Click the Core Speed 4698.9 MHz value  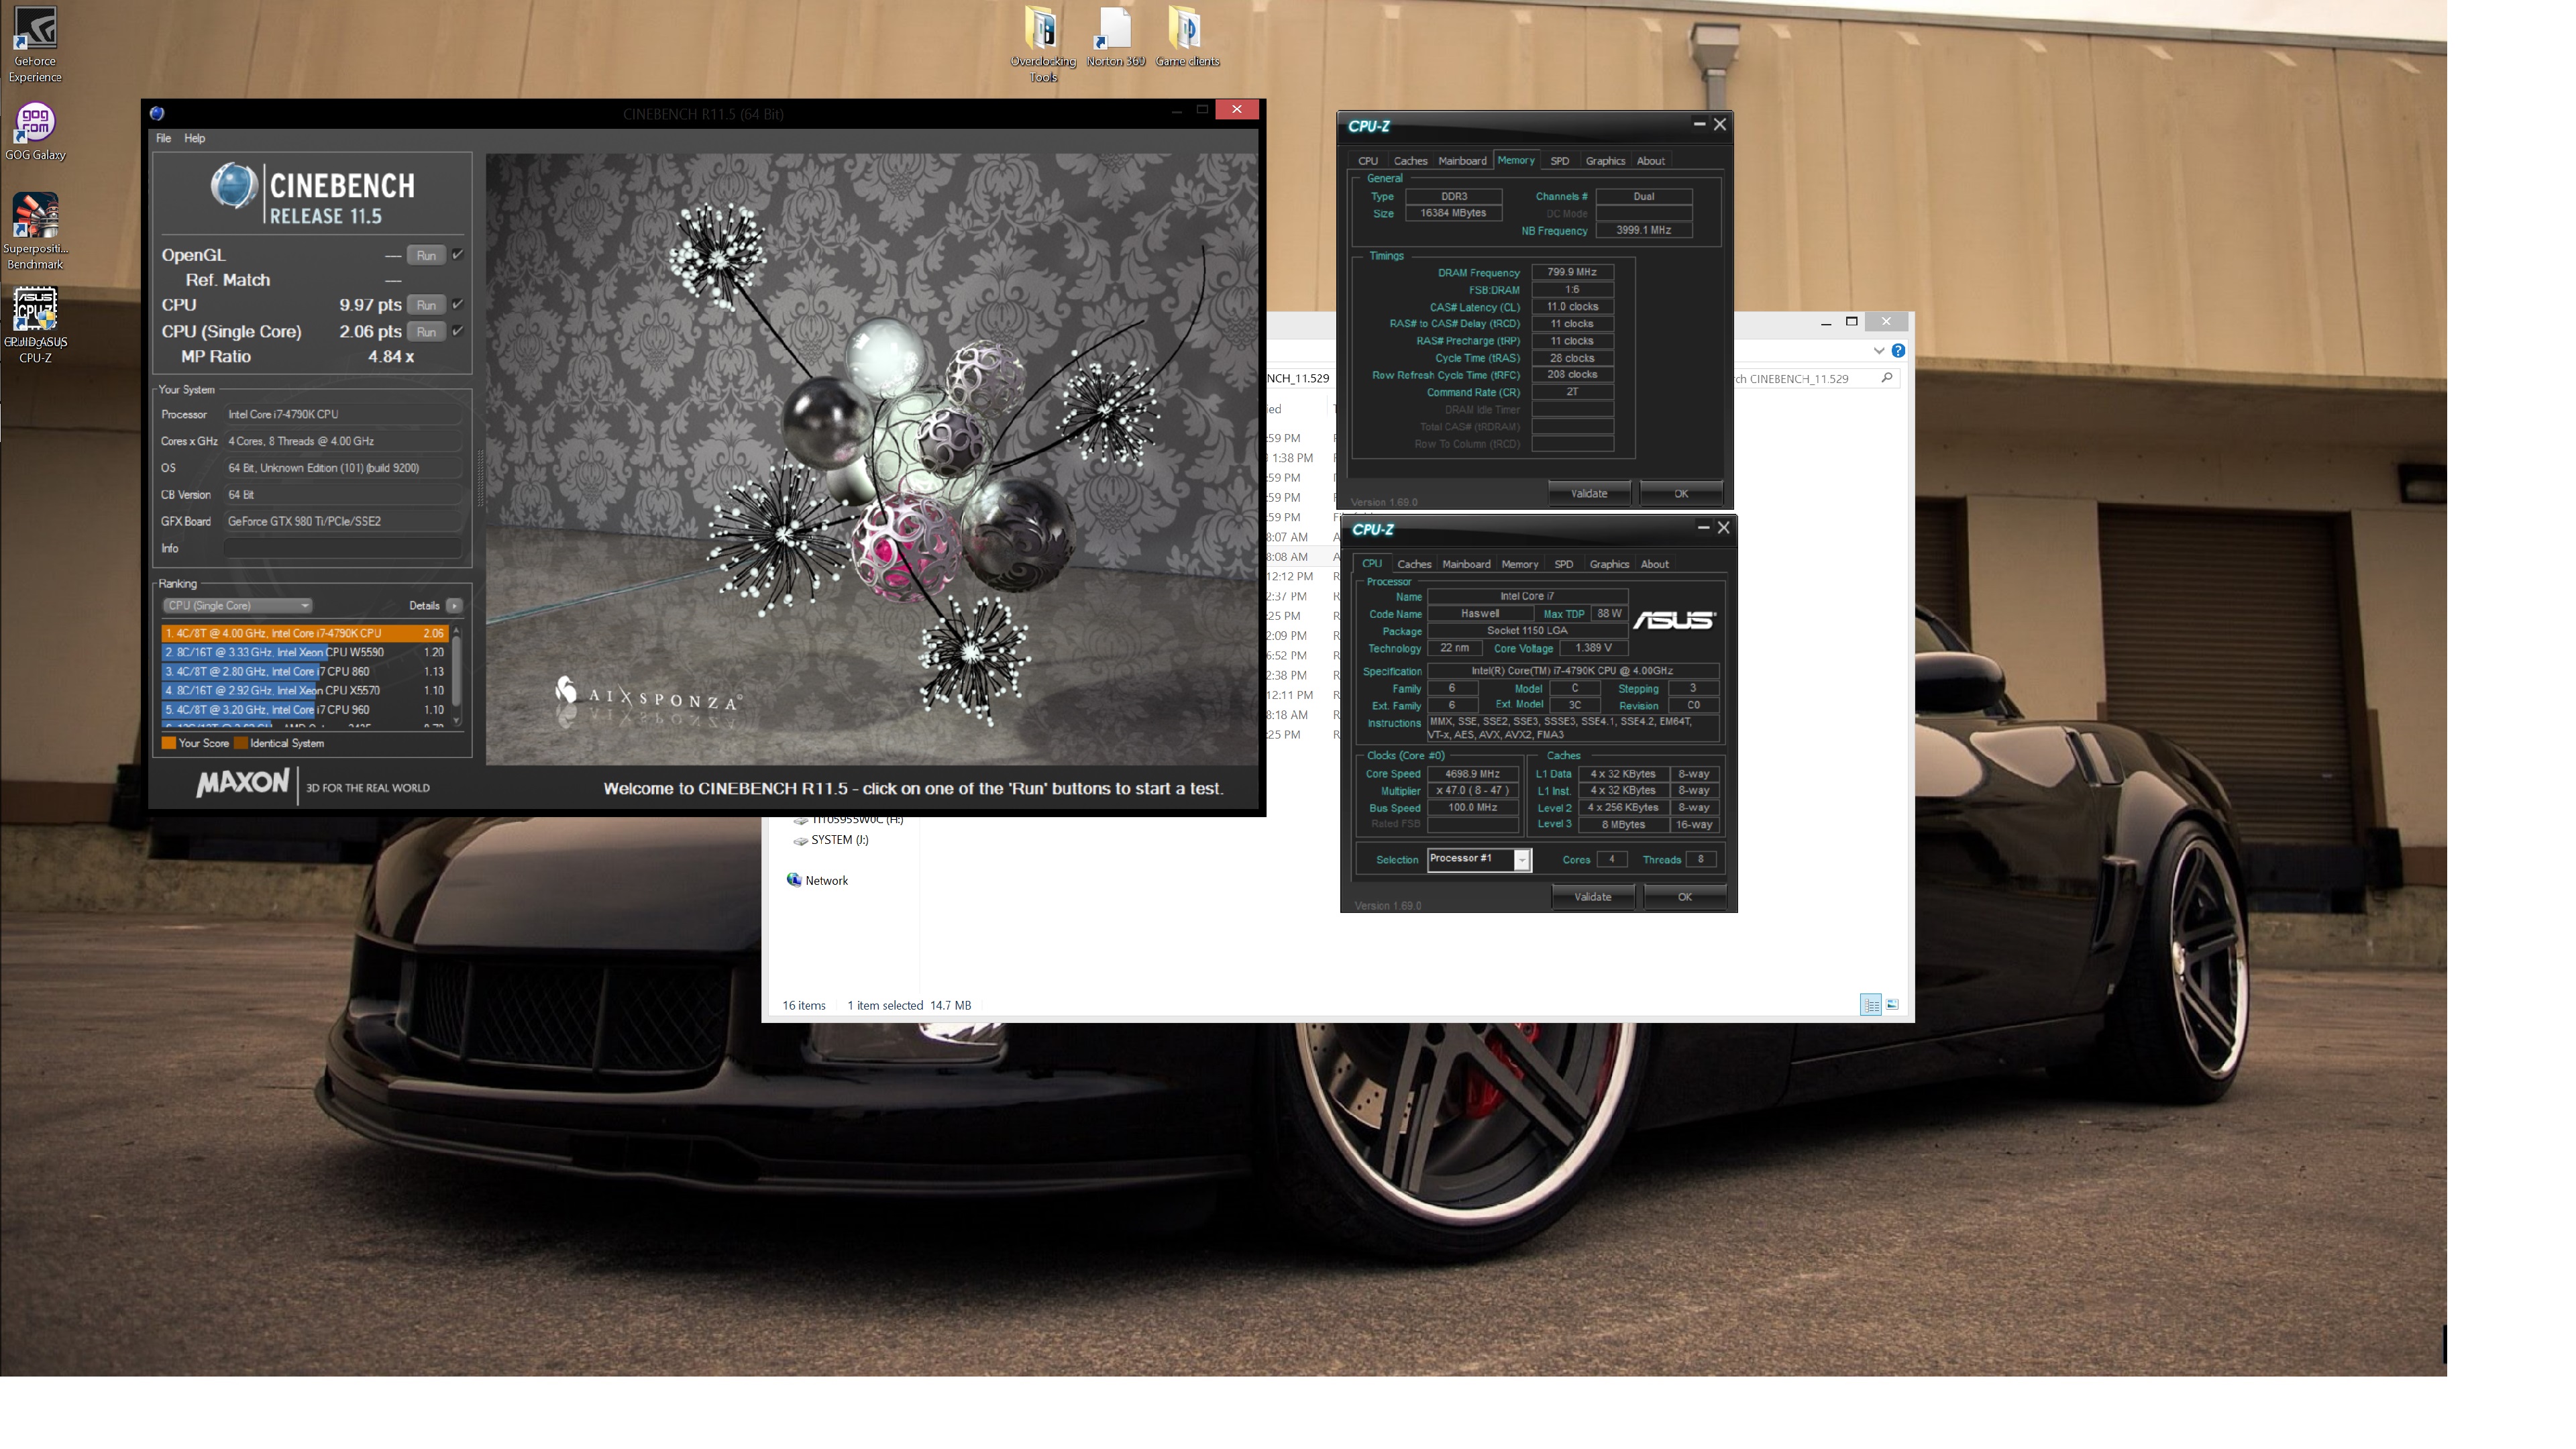[1472, 773]
